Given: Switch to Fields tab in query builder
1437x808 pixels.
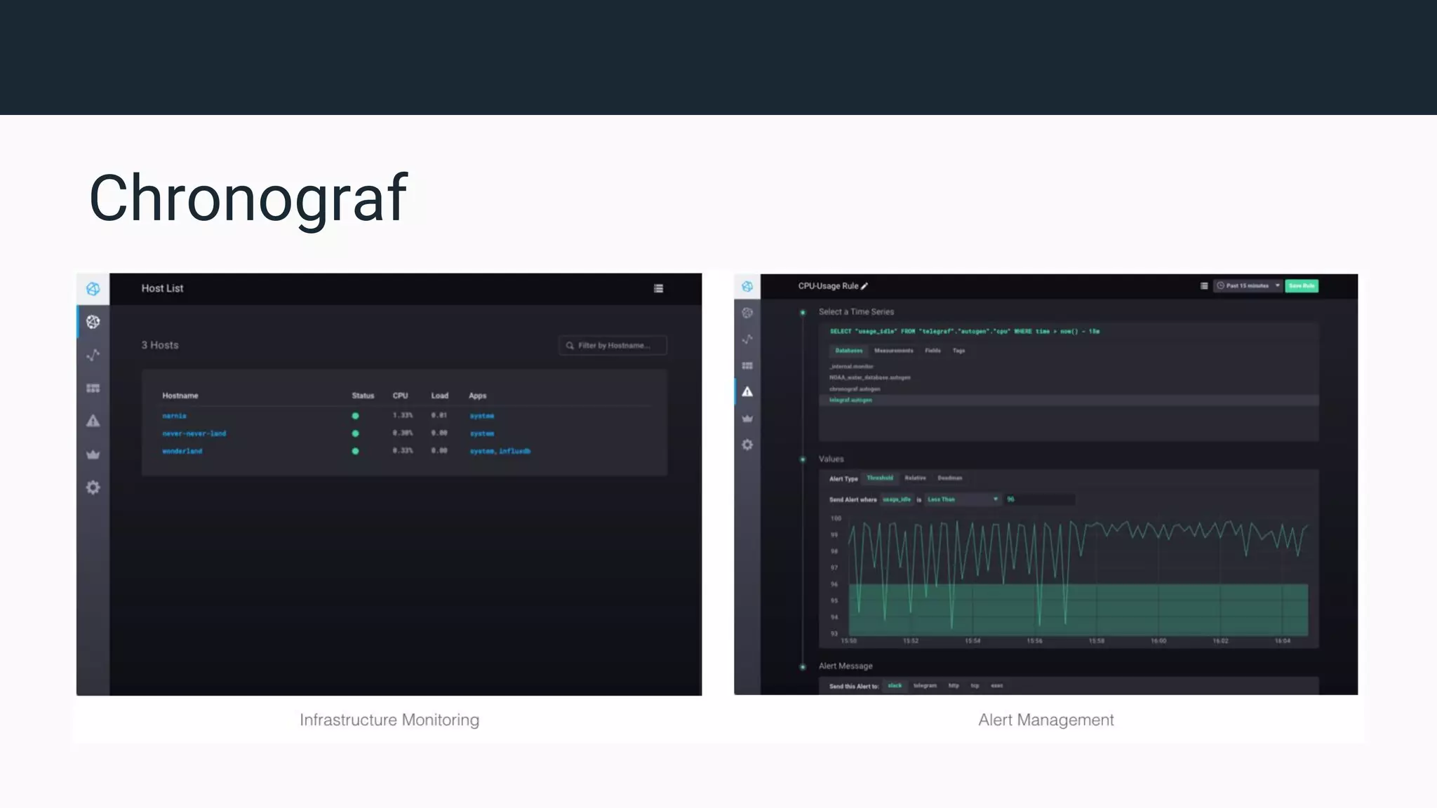Looking at the screenshot, I should point(933,351).
